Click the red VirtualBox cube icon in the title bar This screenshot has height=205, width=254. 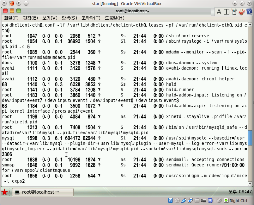coord(12,3)
